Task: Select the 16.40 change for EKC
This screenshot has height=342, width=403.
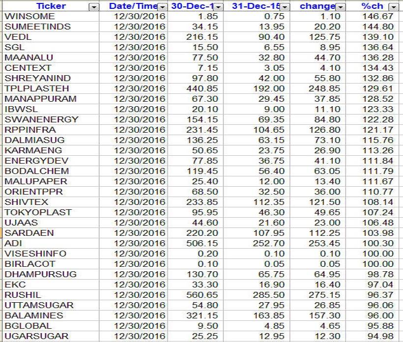Action: click(327, 285)
